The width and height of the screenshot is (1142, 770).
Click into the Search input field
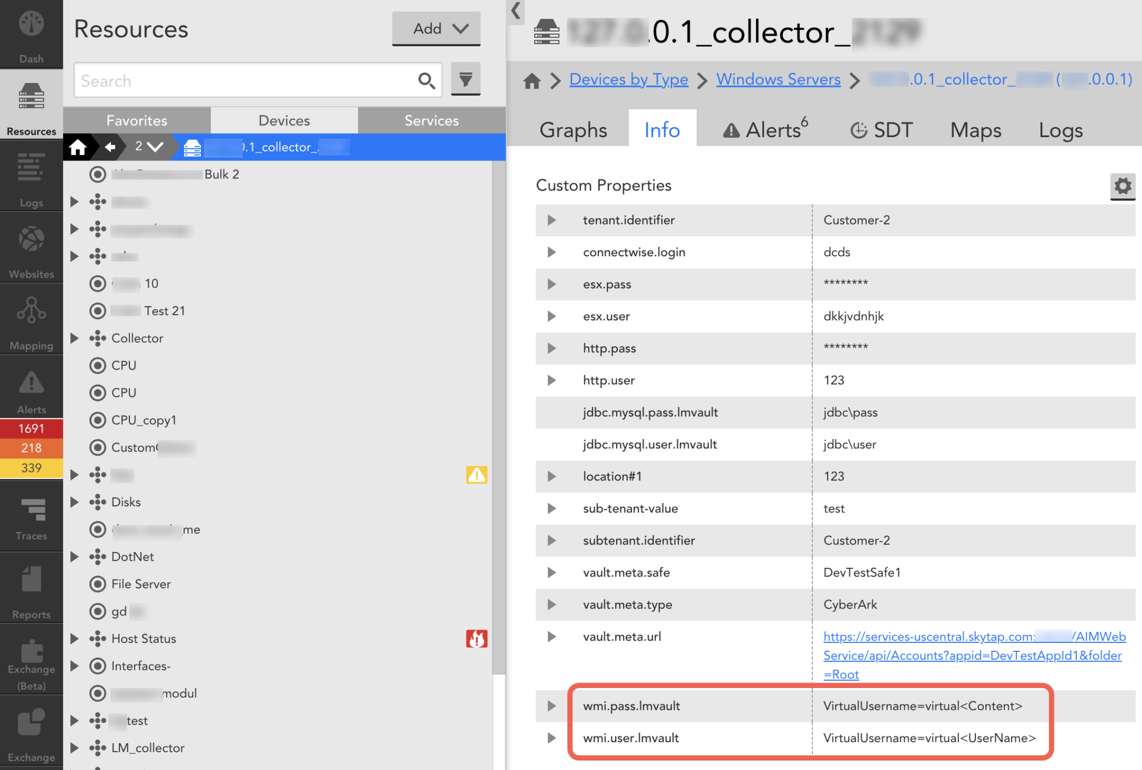(245, 81)
